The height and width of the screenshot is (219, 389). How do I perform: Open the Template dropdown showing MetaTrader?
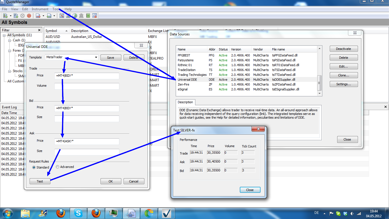[x=72, y=57]
